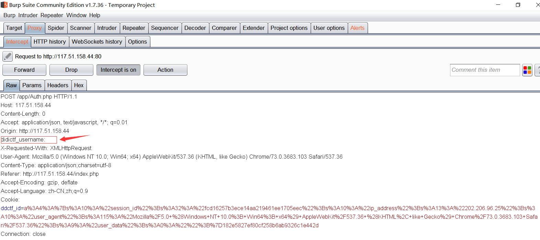Click the User-Agent header line
This screenshot has width=540, height=240.
[172, 157]
